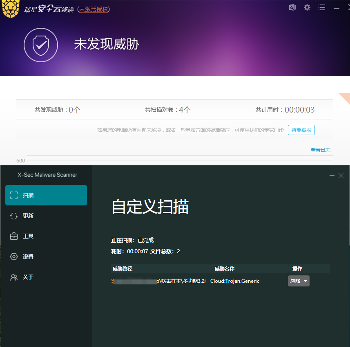The width and height of the screenshot is (350, 347).
Task: Click the refresh arrows icon beside 更新
Action: pyautogui.click(x=14, y=216)
